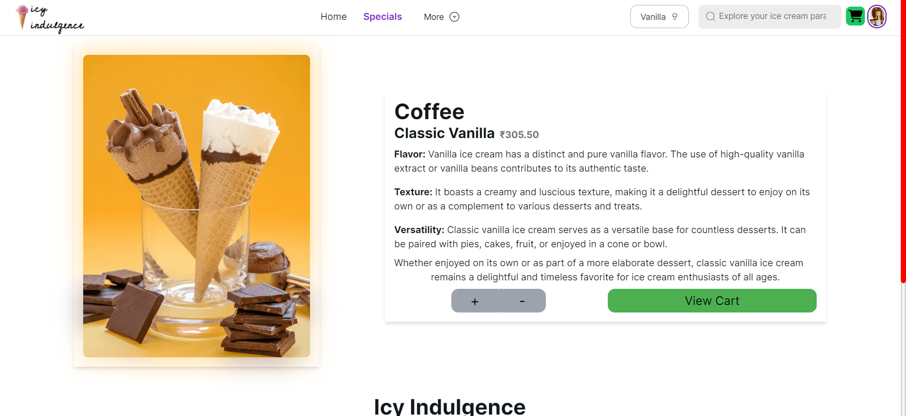
Task: Click the circled chevron icon next to More
Action: click(x=454, y=17)
